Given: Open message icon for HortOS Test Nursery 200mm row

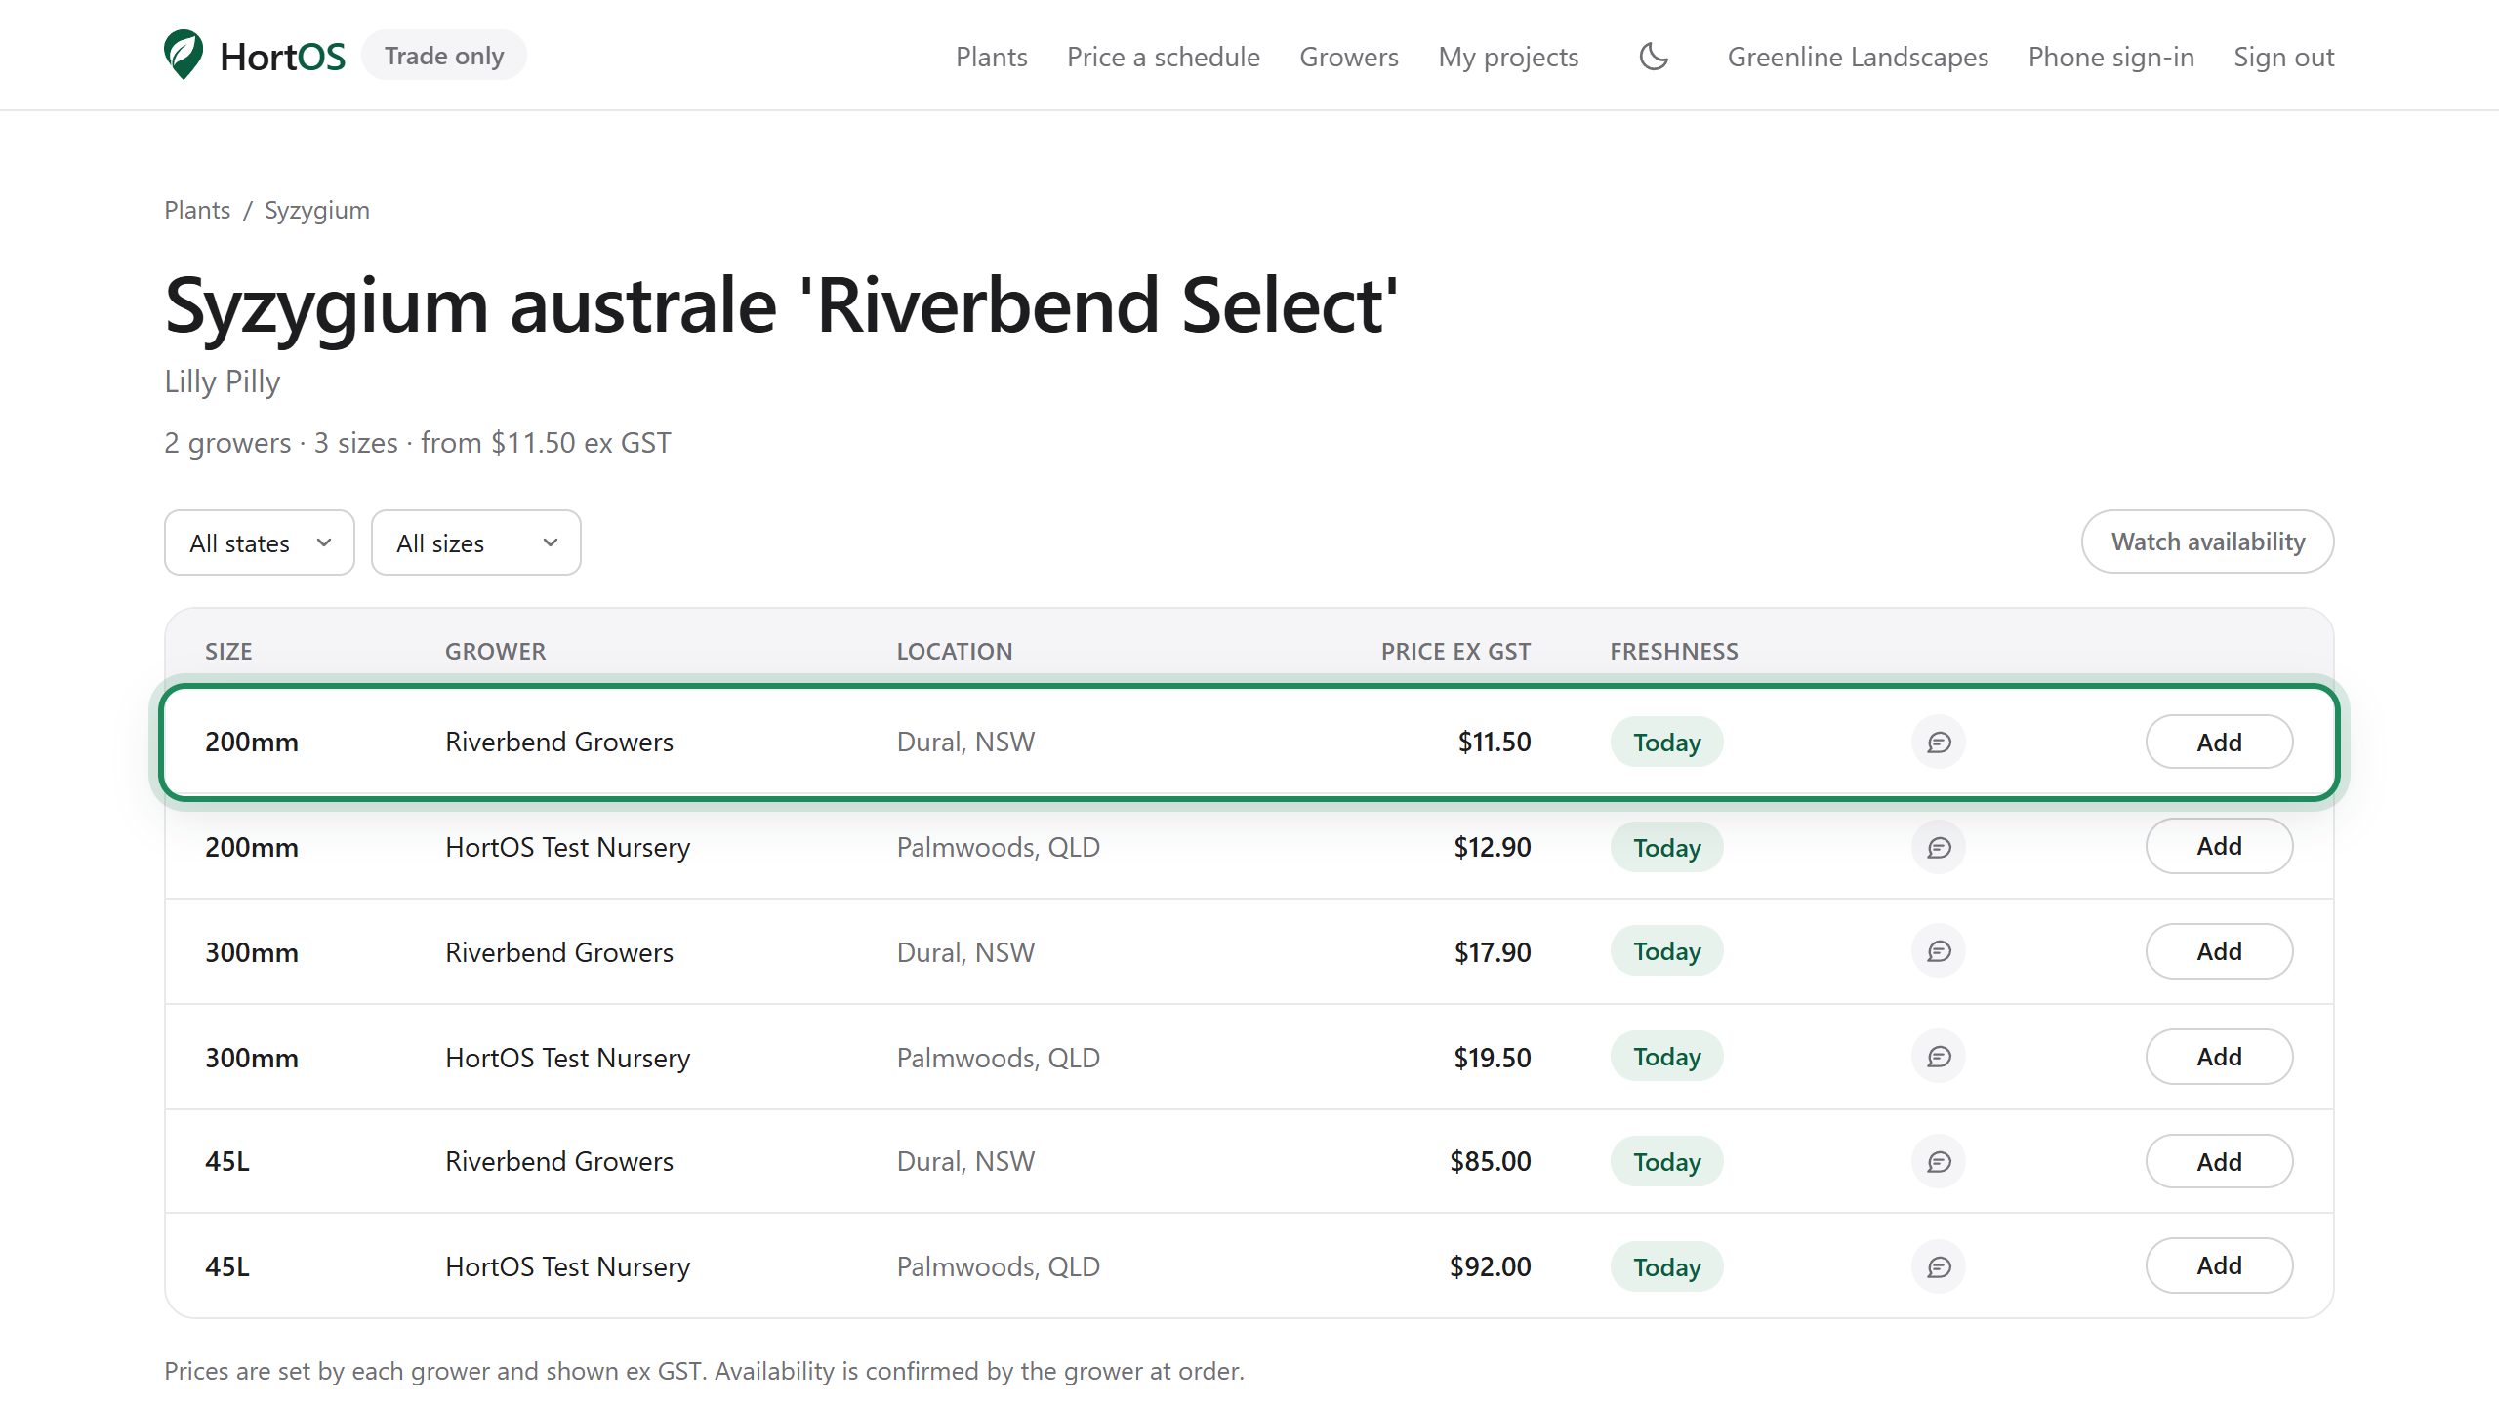Looking at the screenshot, I should coord(1939,847).
